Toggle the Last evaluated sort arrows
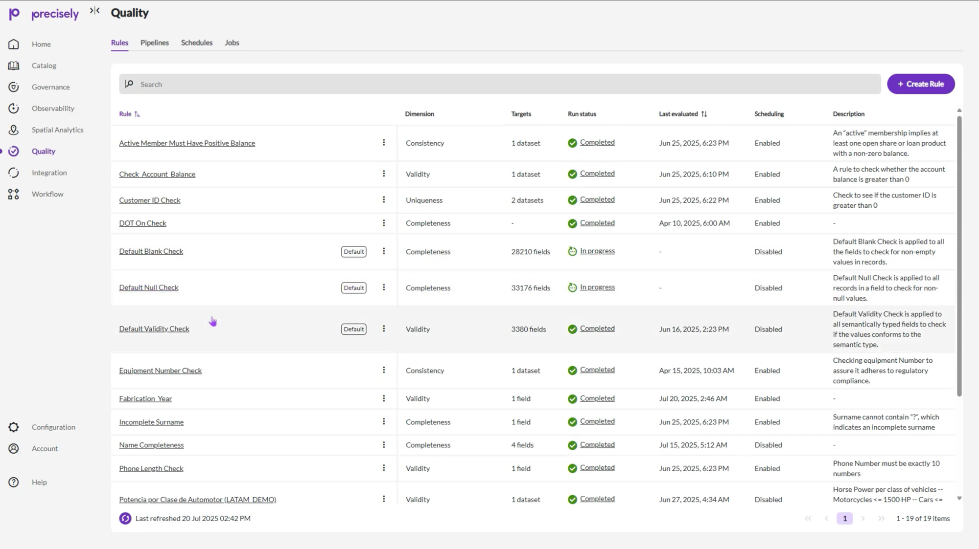The width and height of the screenshot is (979, 549). point(704,114)
